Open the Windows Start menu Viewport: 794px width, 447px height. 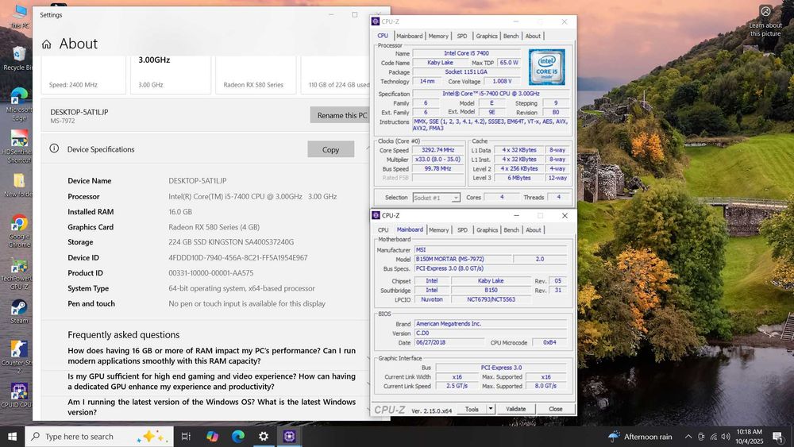[x=12, y=437]
